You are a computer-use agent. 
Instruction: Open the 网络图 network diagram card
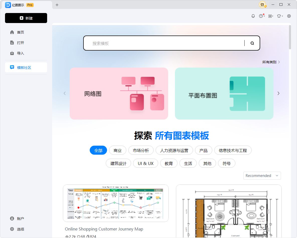click(x=119, y=93)
